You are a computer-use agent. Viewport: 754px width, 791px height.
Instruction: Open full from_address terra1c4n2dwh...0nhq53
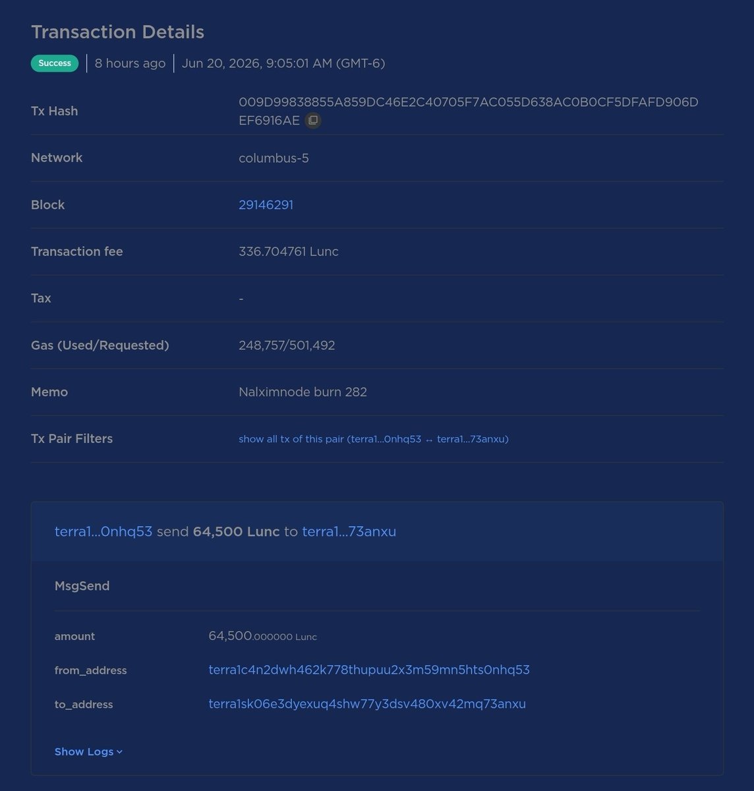click(x=369, y=670)
